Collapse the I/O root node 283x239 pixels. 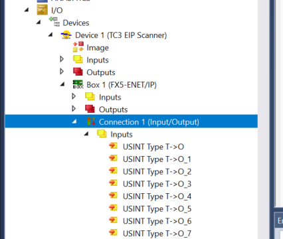point(27,9)
